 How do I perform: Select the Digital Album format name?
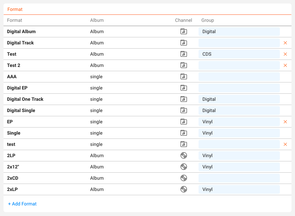(x=21, y=31)
